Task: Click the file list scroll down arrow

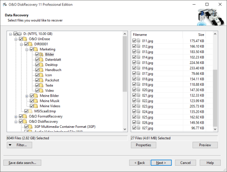Action: coord(215,129)
